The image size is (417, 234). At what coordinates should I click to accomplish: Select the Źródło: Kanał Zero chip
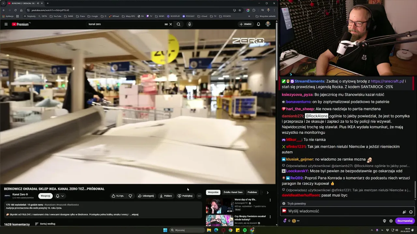233,192
